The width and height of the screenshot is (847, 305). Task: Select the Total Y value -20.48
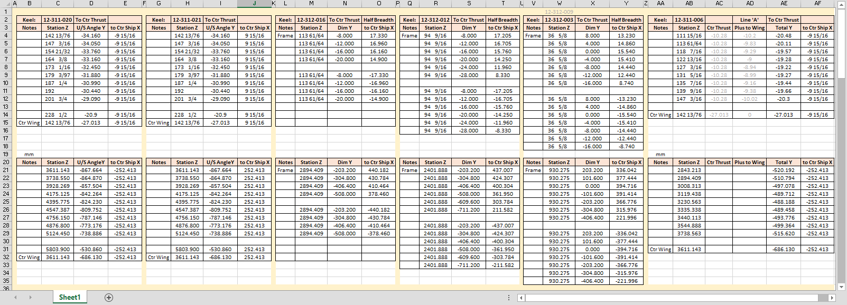784,36
